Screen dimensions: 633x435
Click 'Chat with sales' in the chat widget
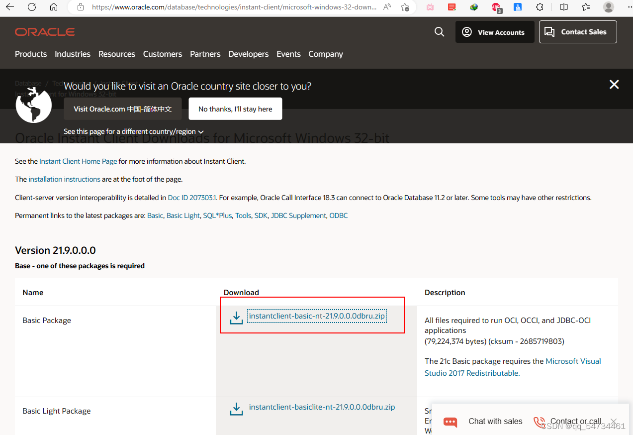tap(495, 422)
